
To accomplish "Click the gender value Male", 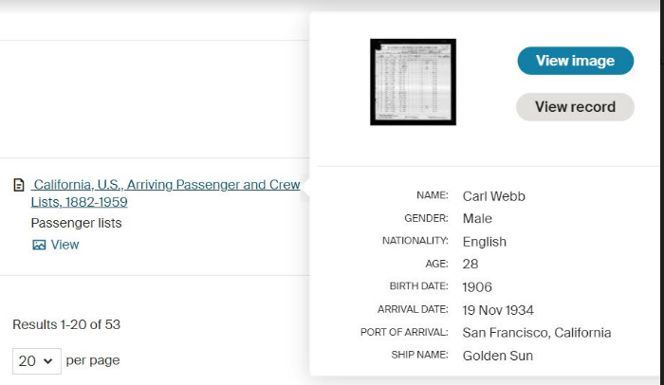I will click(477, 219).
